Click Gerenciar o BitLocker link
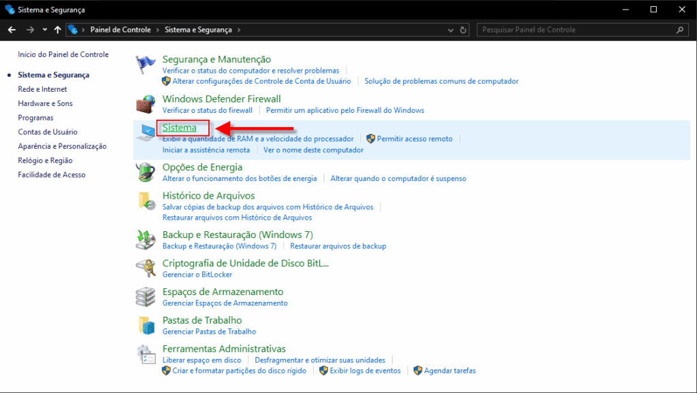Image resolution: width=697 pixels, height=393 pixels. pos(197,275)
